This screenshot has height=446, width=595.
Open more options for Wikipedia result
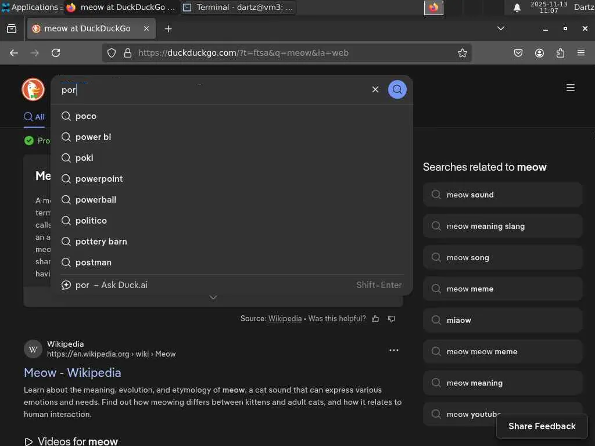394,350
